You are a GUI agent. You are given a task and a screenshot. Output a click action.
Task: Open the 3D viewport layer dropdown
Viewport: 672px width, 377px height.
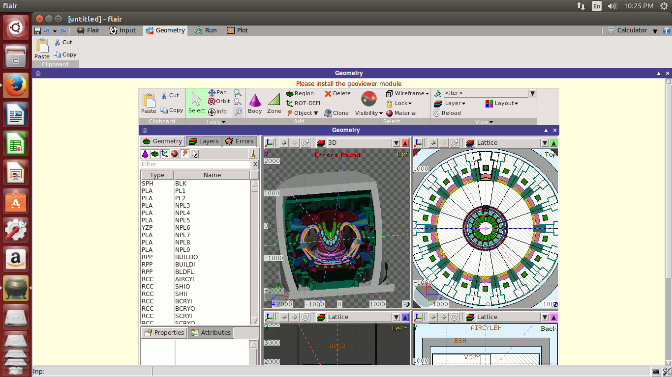(396, 143)
